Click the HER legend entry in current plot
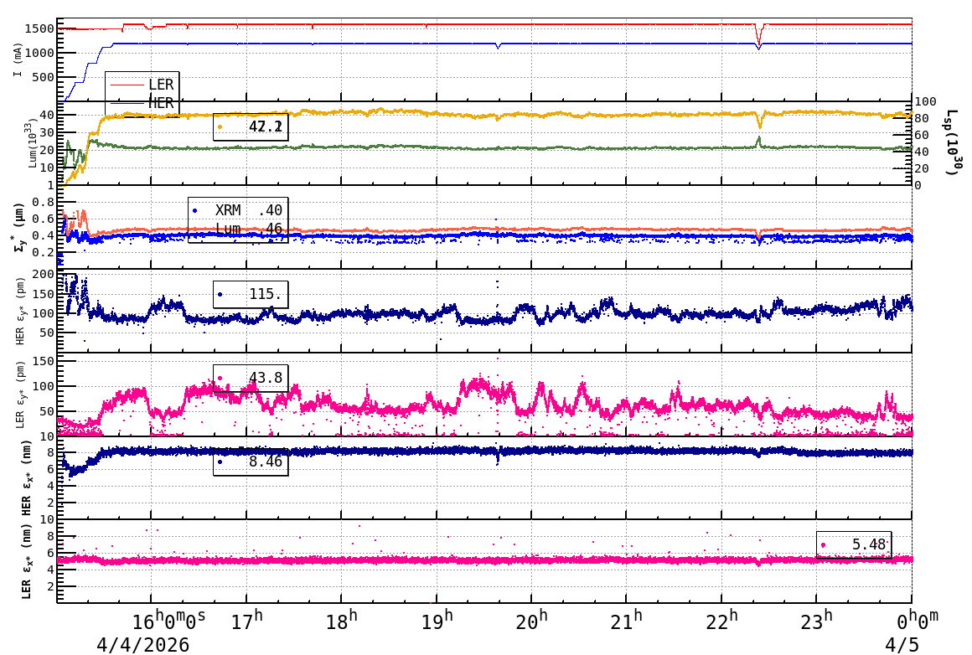Viewport: 972px width, 655px height. (142, 103)
